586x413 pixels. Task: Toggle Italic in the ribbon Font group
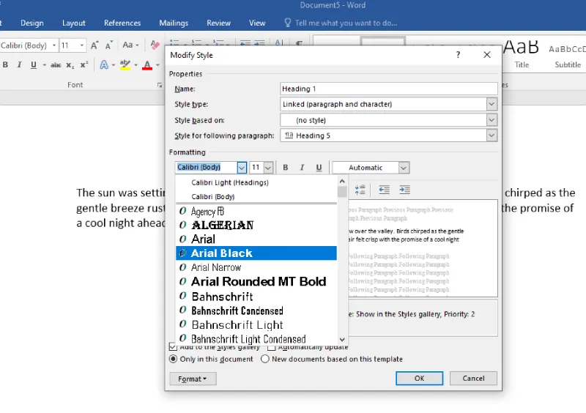(x=19, y=64)
